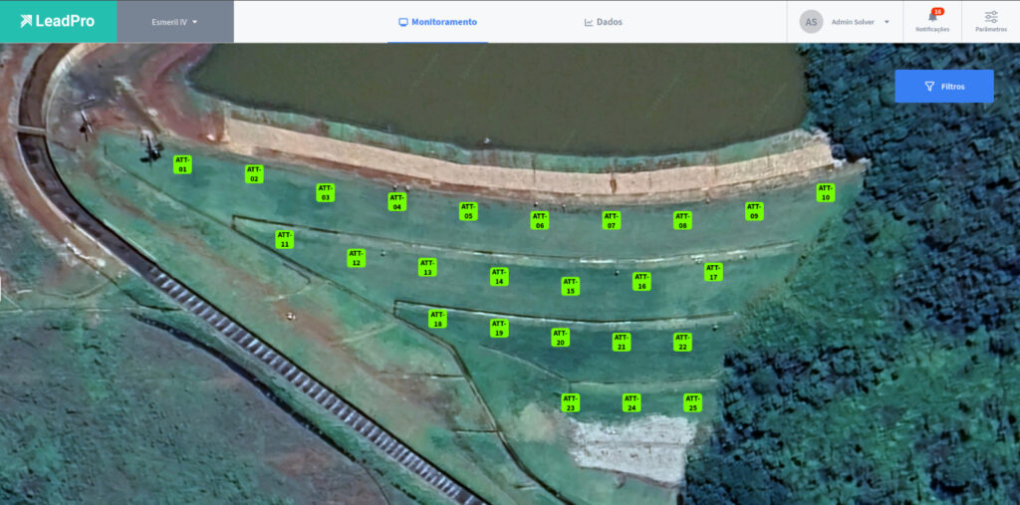Click sensor marker ATT-14
The image size is (1020, 505).
tap(499, 277)
